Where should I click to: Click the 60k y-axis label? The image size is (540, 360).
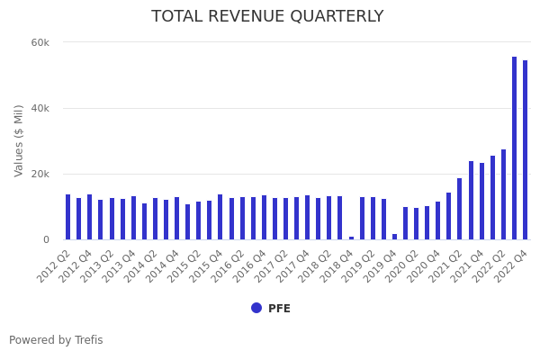[x=40, y=42]
